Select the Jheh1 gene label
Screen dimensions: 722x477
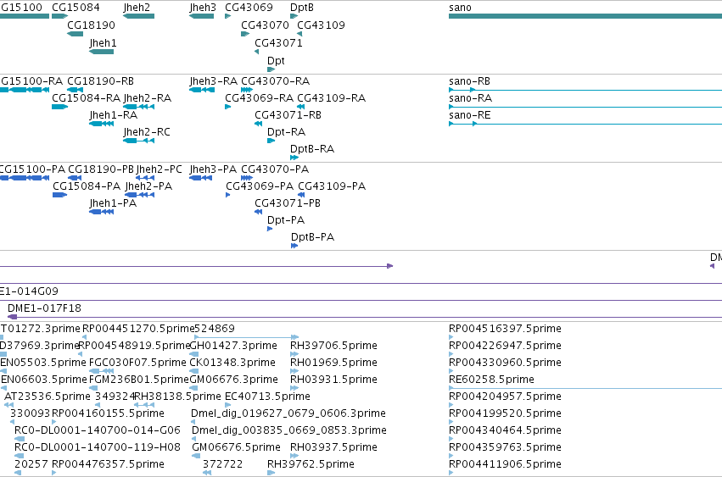(104, 43)
